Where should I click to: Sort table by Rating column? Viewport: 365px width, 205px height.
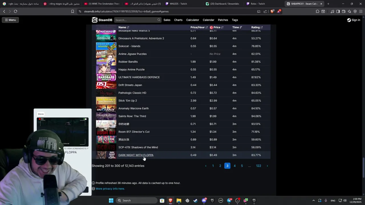click(x=257, y=27)
